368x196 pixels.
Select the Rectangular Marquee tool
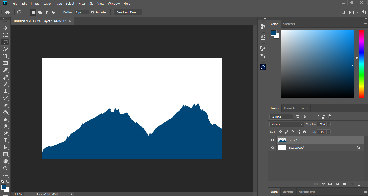pos(5,35)
